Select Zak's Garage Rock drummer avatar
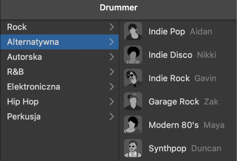 click(x=133, y=101)
